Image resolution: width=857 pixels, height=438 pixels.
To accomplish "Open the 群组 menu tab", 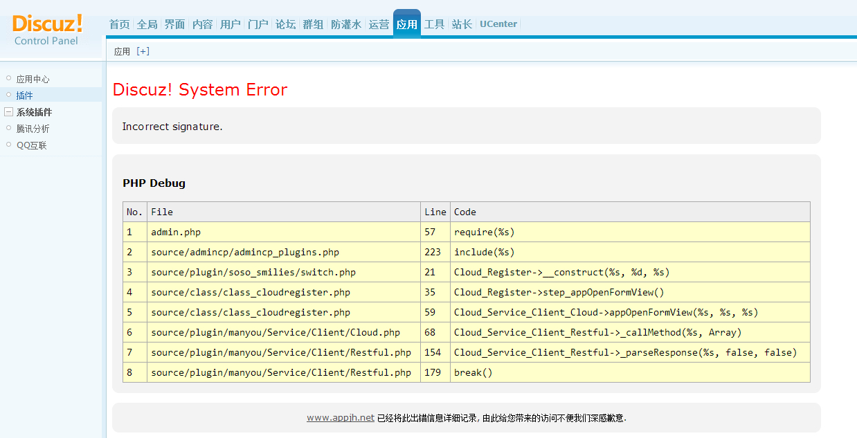I will click(x=313, y=24).
